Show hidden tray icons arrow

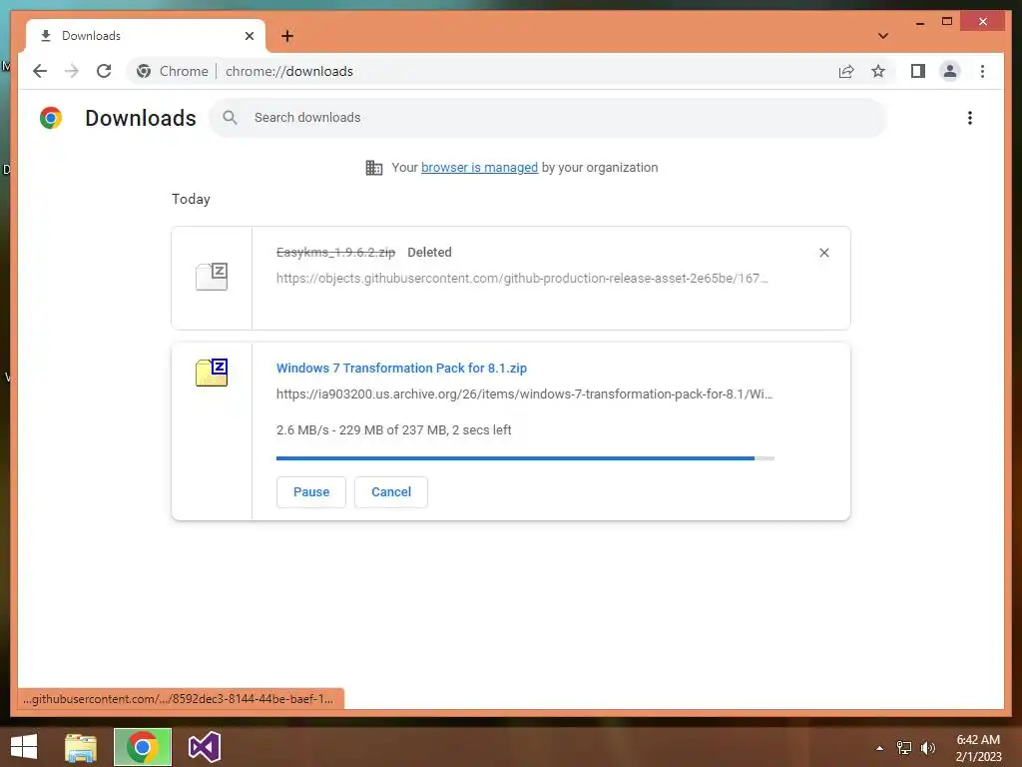point(879,748)
